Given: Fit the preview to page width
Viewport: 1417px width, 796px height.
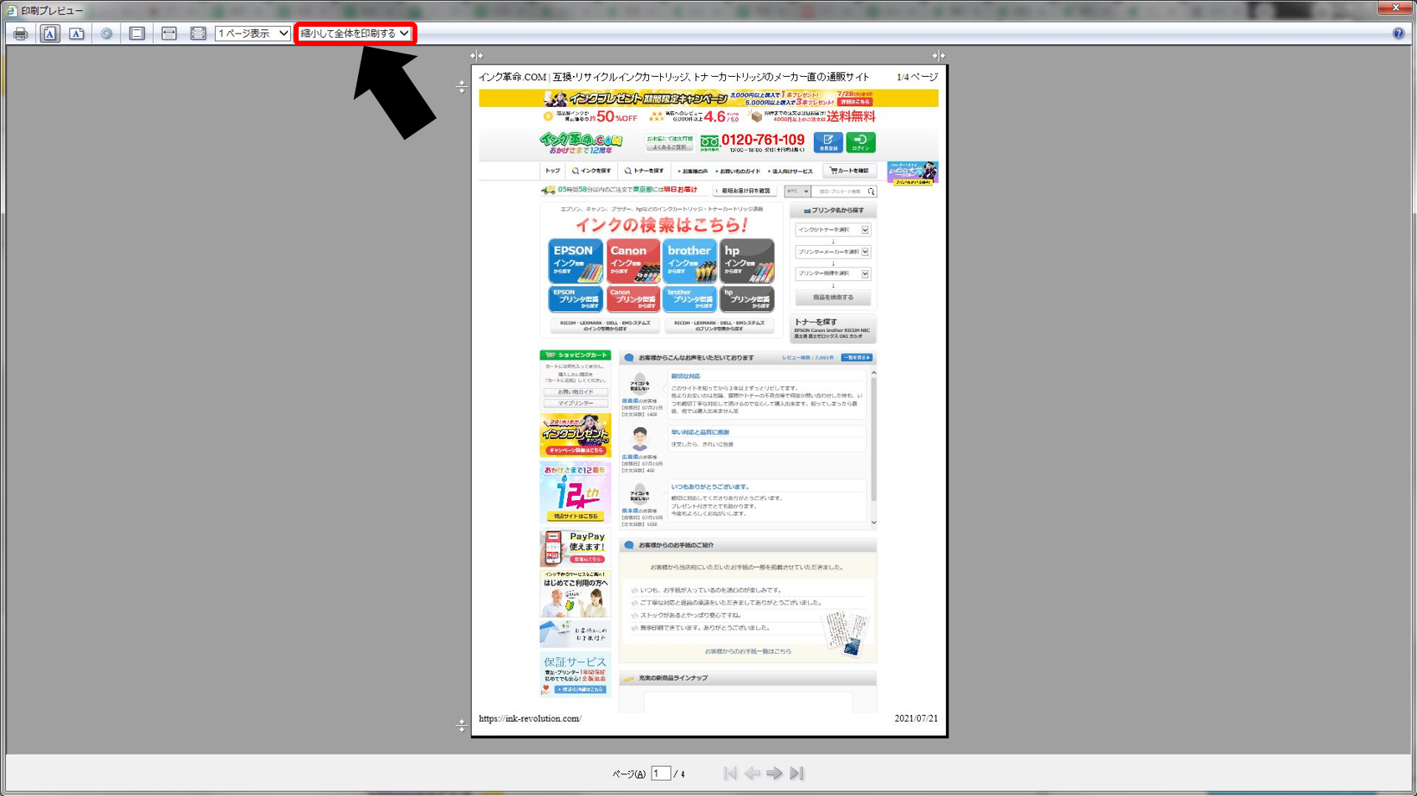Looking at the screenshot, I should [169, 33].
